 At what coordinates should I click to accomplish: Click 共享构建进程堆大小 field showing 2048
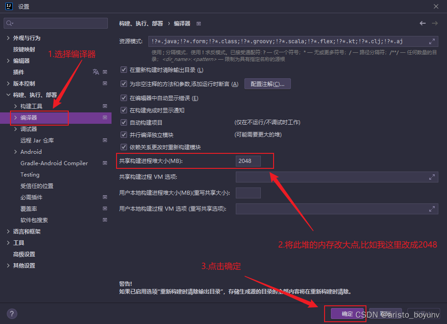click(248, 161)
